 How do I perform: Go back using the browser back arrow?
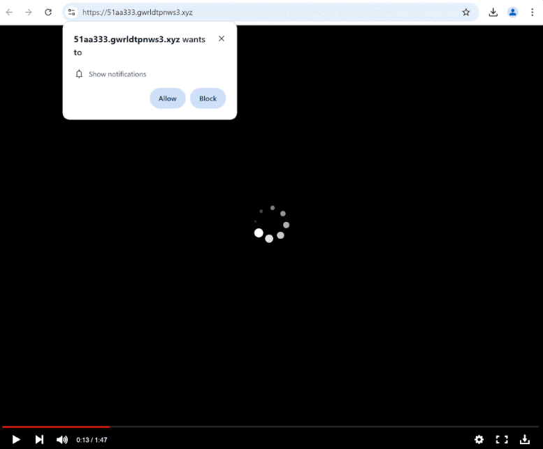point(9,13)
